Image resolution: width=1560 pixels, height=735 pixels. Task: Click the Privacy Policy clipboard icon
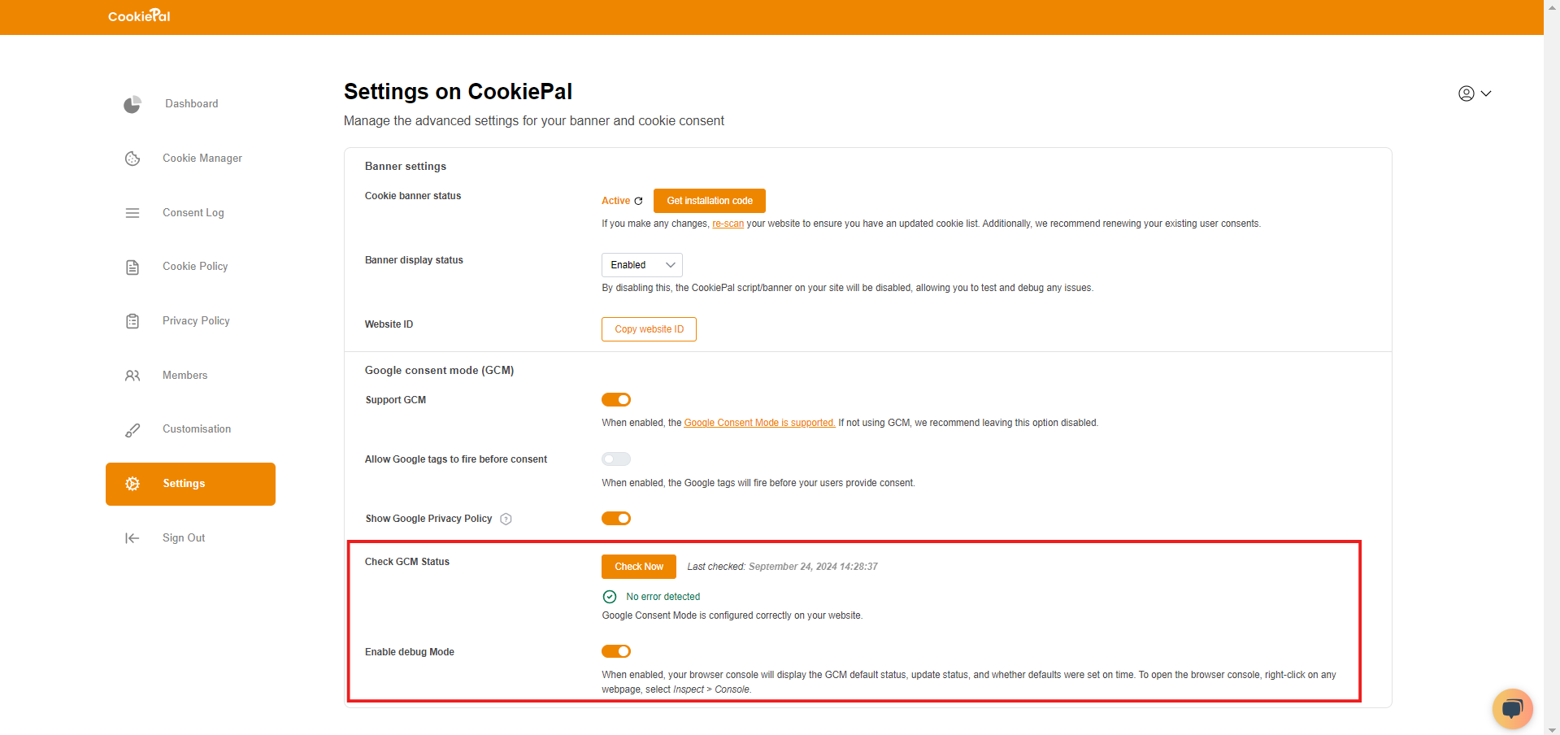pyautogui.click(x=132, y=321)
